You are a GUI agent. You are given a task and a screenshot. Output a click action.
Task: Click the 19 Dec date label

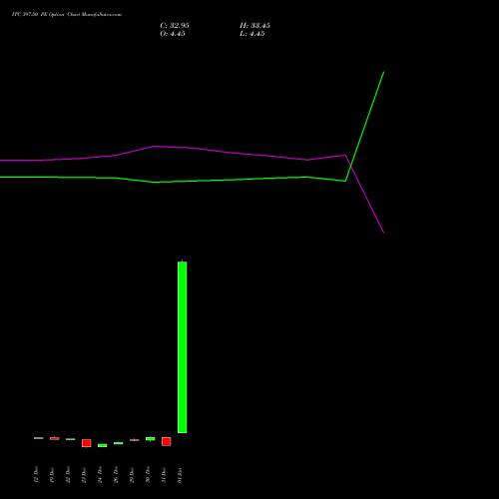pyautogui.click(x=52, y=475)
